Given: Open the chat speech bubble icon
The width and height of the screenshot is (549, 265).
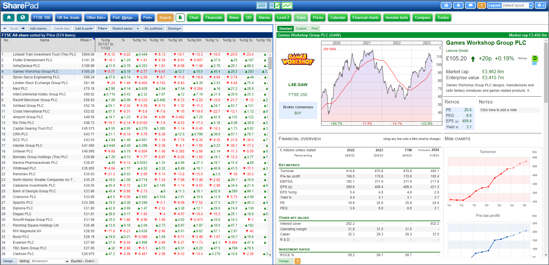Looking at the screenshot, I should pos(470,5).
